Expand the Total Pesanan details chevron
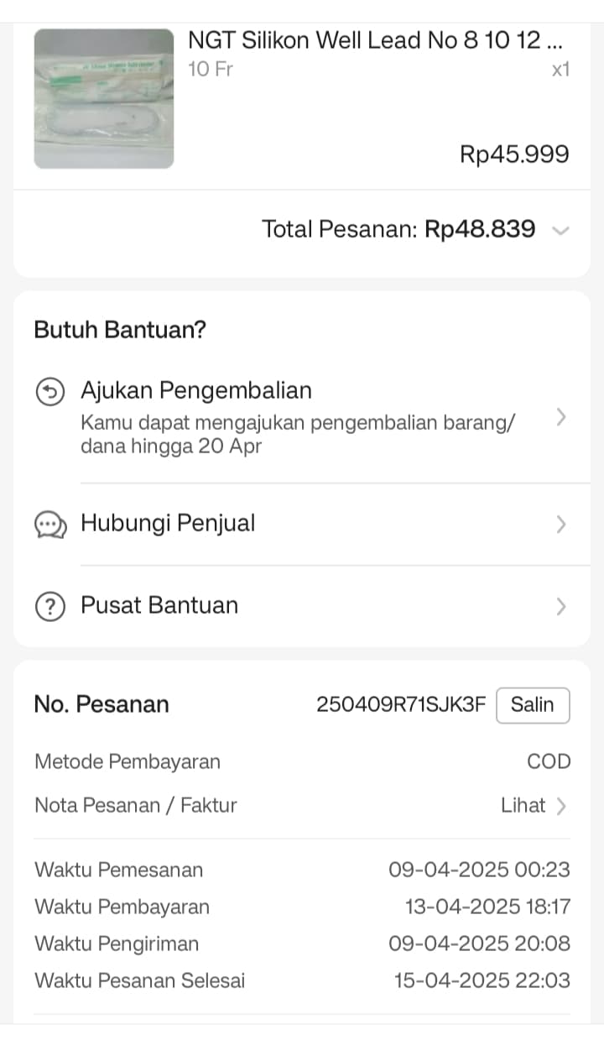This screenshot has width=604, height=1040. [562, 231]
